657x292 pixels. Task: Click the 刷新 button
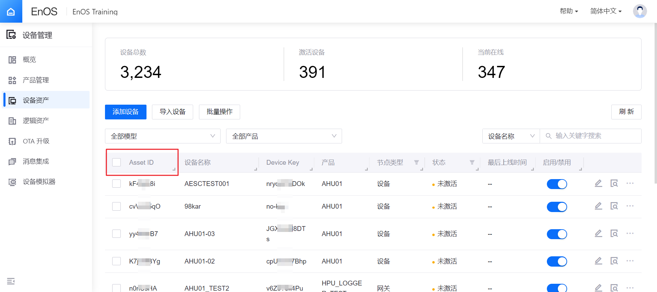626,112
